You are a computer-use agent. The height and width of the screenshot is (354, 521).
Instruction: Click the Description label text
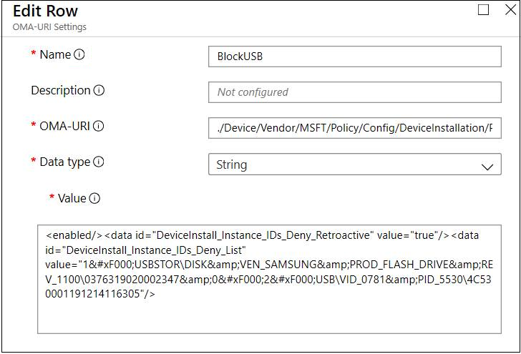click(61, 91)
